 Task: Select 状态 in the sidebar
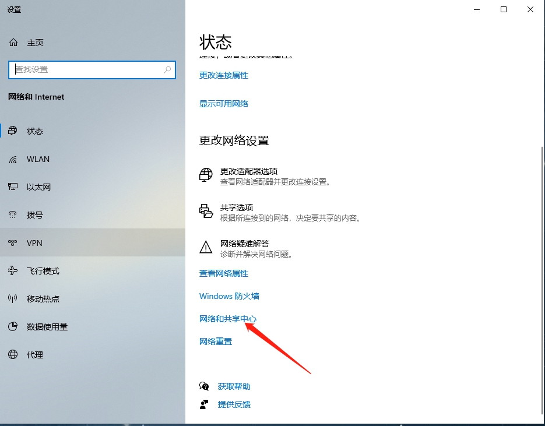93,131
